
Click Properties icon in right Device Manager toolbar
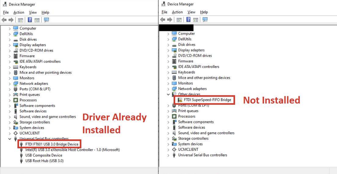coord(179,20)
